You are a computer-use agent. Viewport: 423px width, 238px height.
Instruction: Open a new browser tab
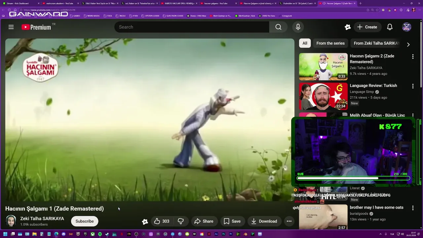tap(360, 3)
